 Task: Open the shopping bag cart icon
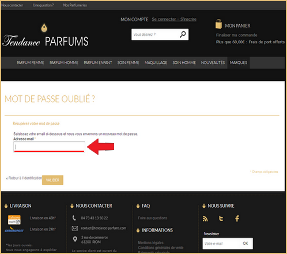(x=218, y=24)
